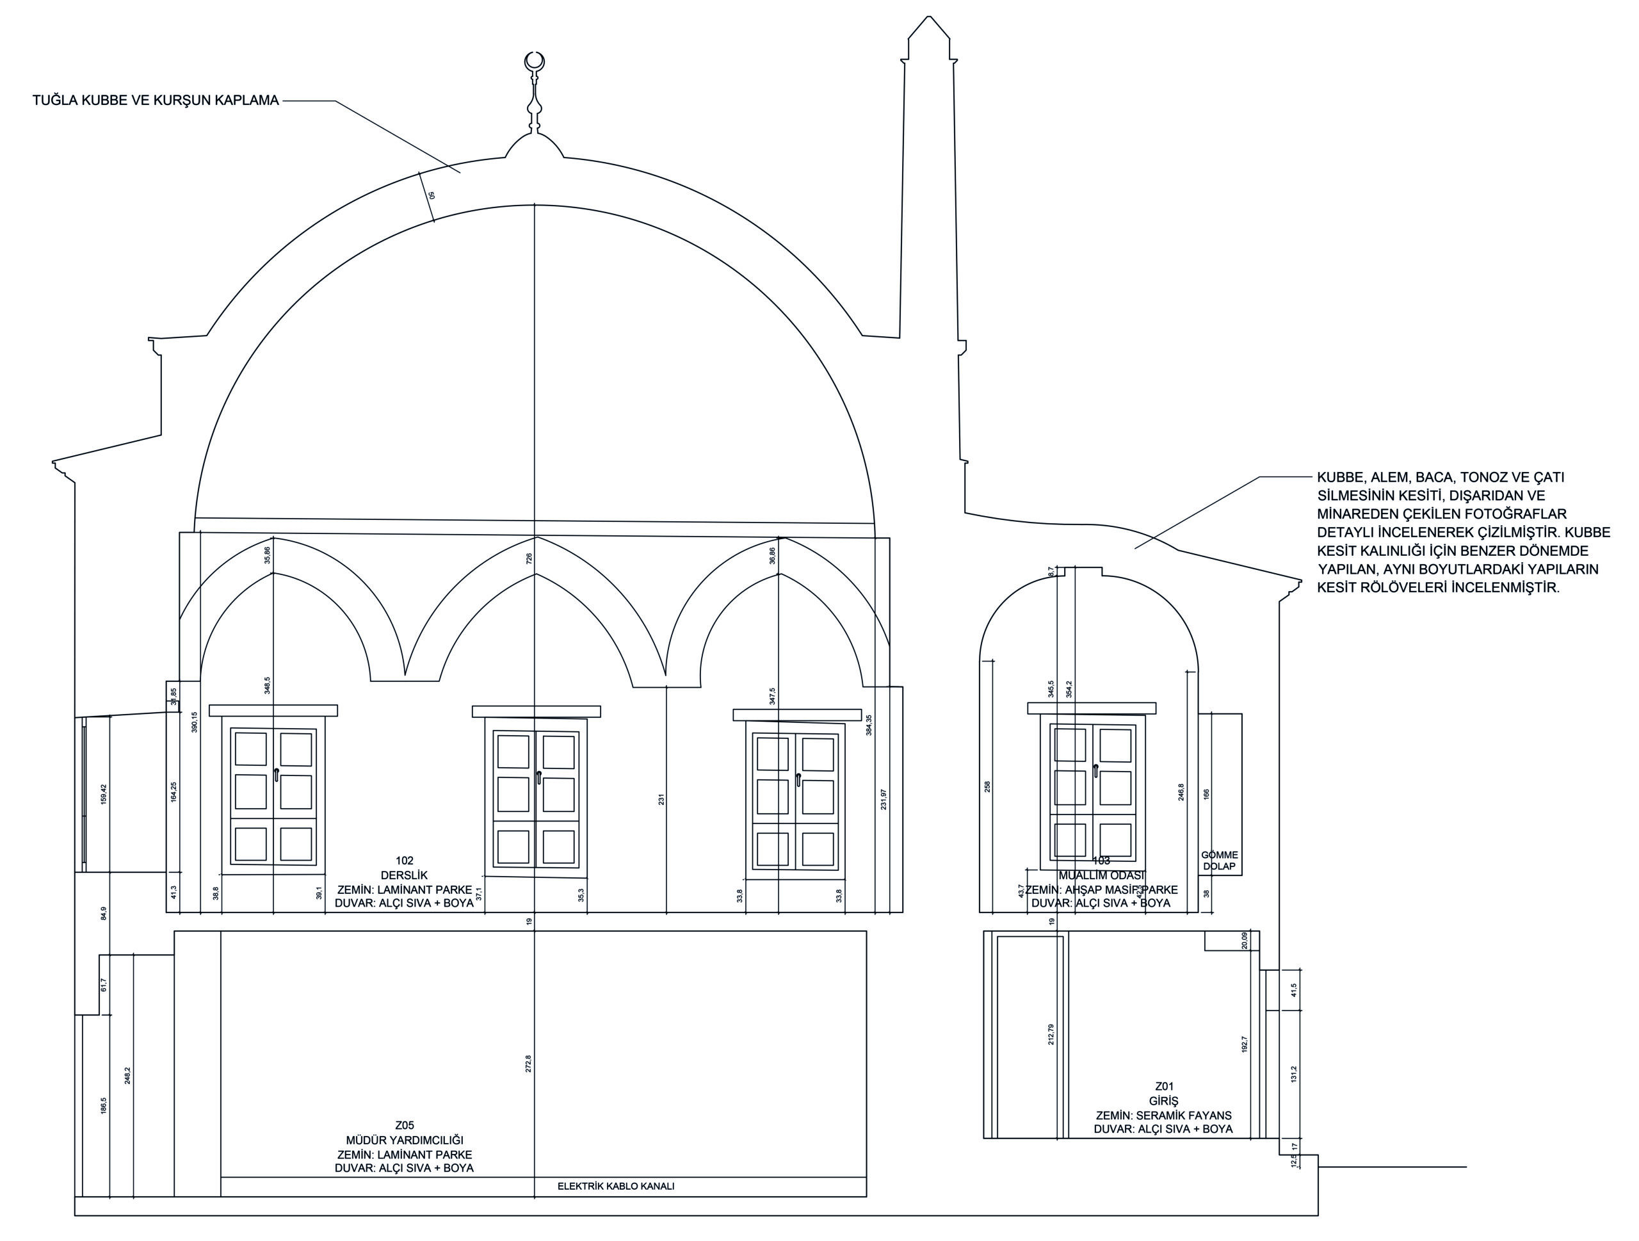Click the 'TUĞLA KUBBE VE KURŞUN KAPLAMA' label

[x=156, y=101]
